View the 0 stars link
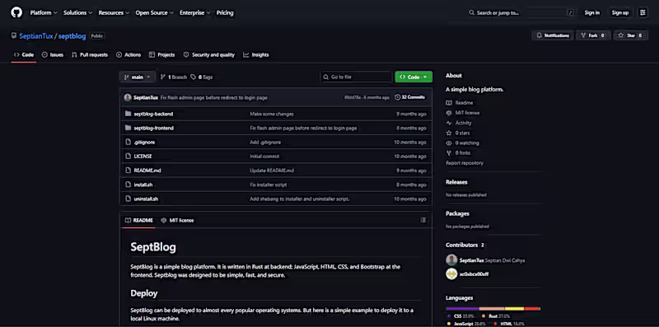Screen dimensions: 659x327 coord(458,133)
